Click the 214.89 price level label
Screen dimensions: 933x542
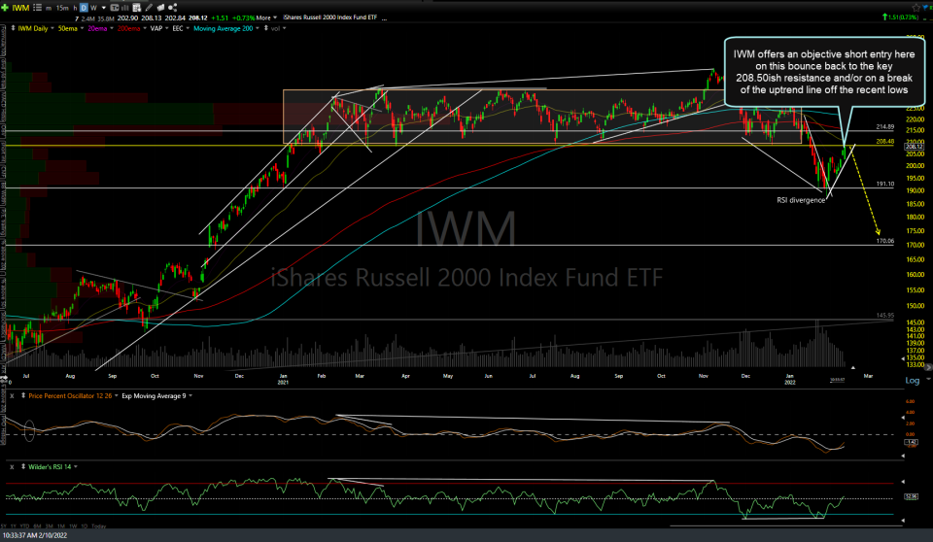point(884,126)
